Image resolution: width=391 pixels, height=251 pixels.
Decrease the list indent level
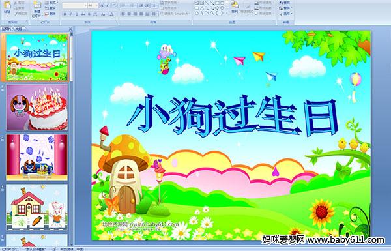click(141, 5)
